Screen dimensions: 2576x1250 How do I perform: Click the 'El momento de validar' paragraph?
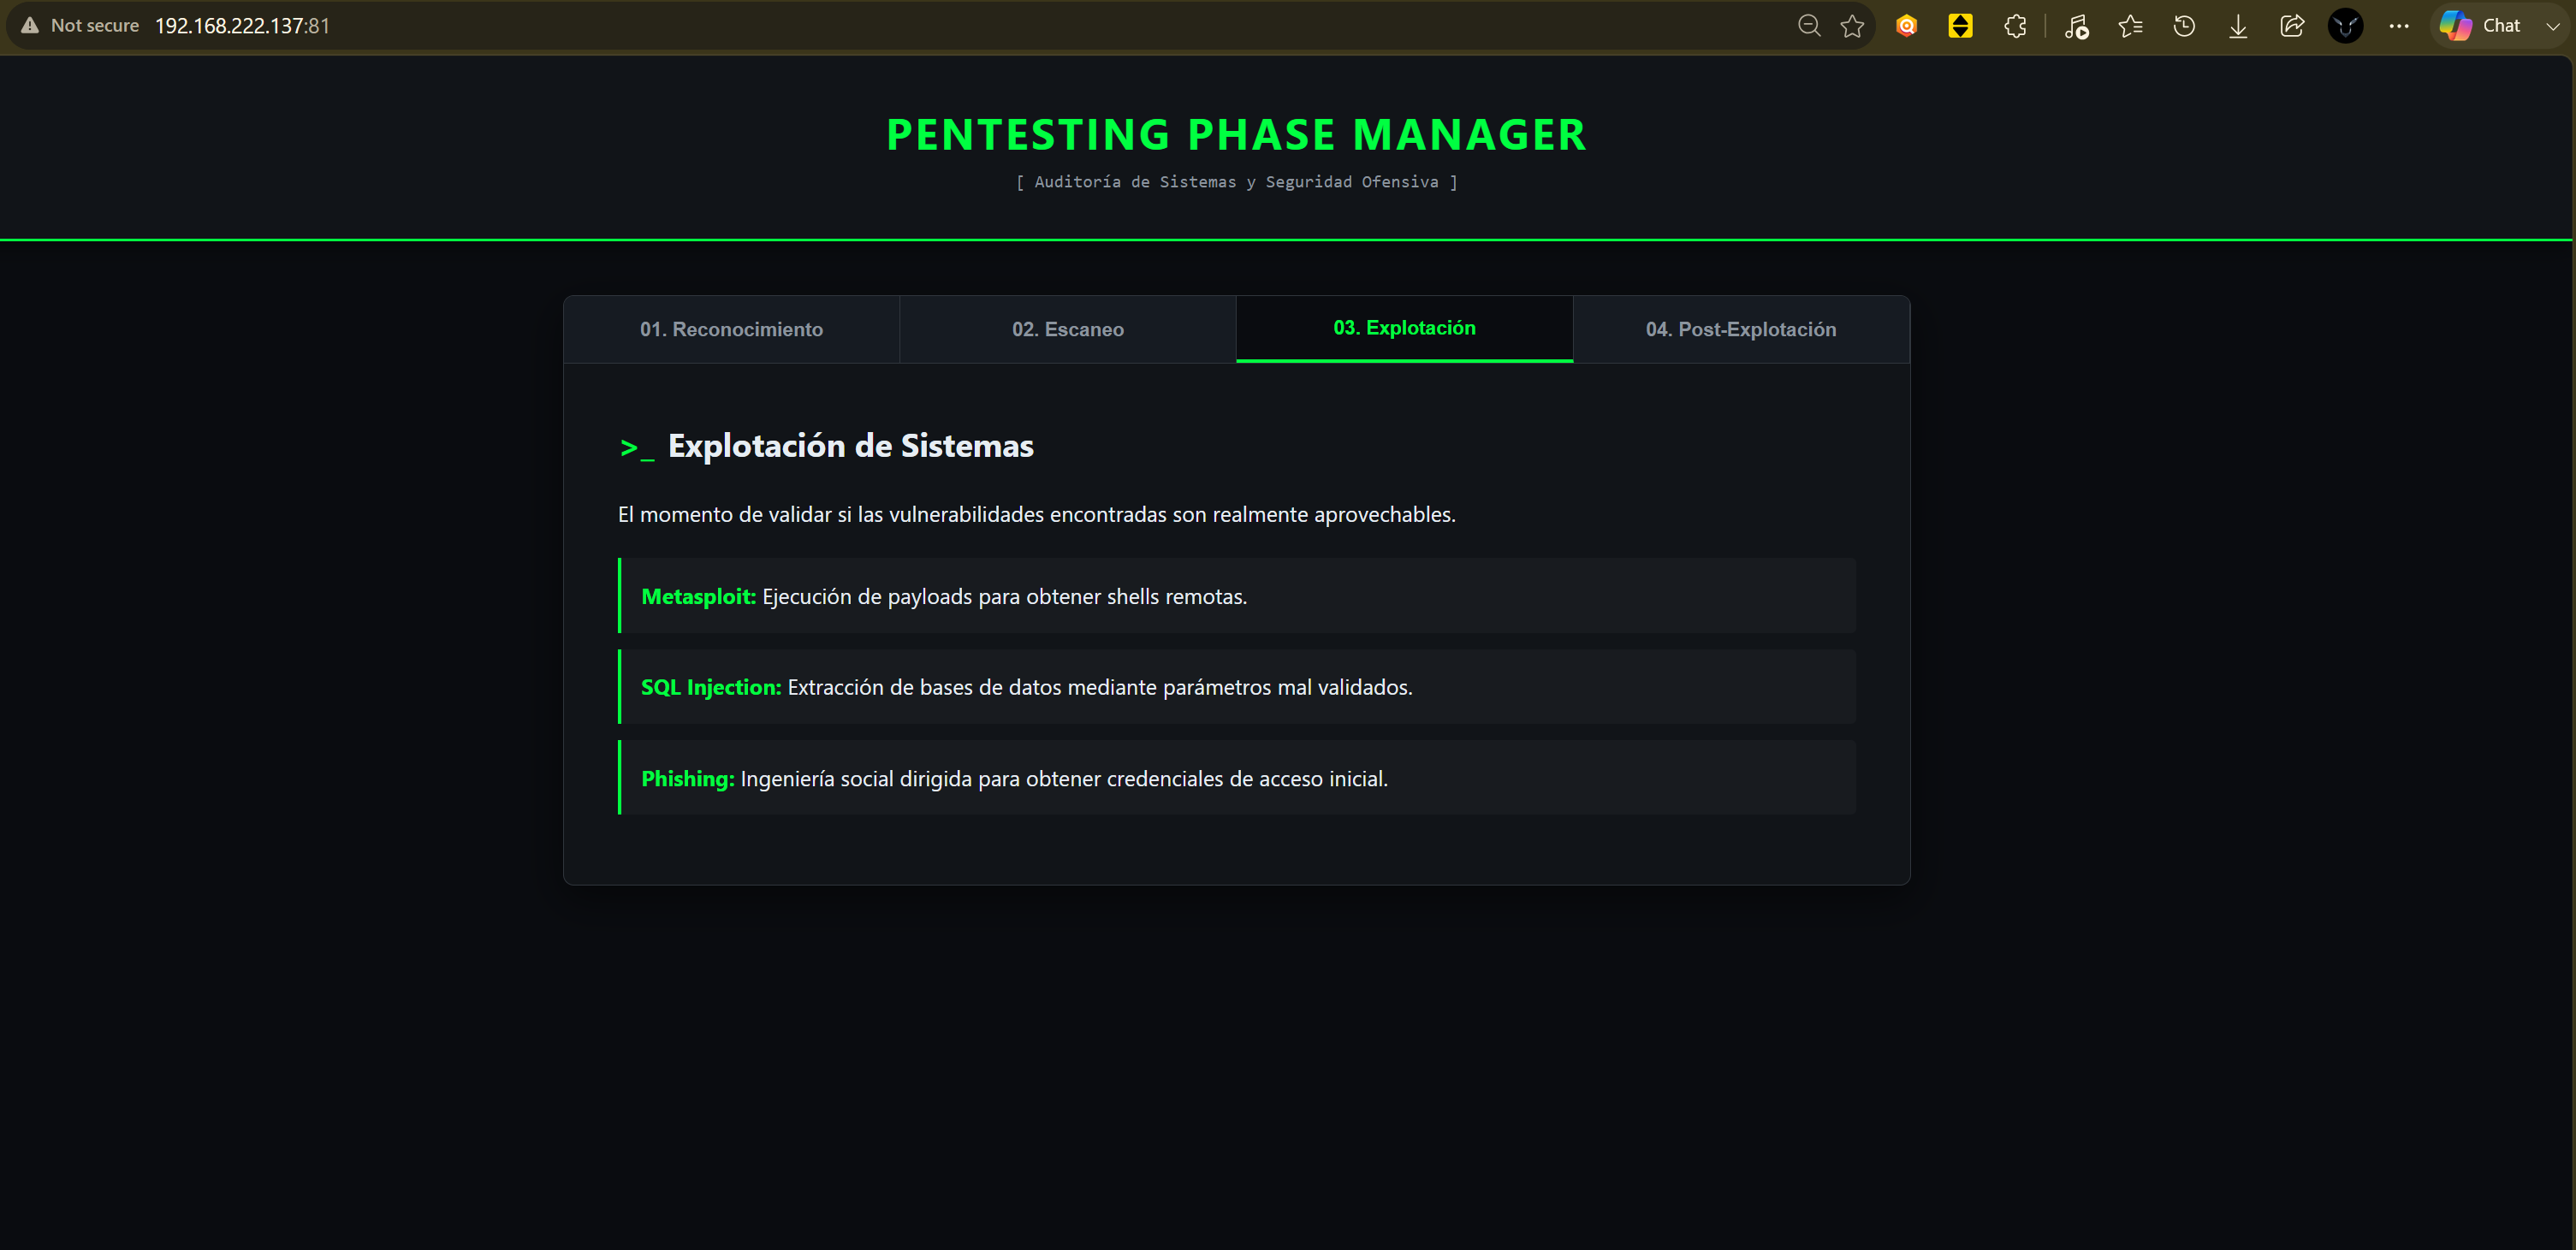pos(1036,514)
